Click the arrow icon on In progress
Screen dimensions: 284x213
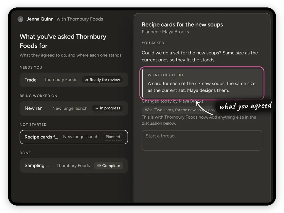tap(97, 108)
